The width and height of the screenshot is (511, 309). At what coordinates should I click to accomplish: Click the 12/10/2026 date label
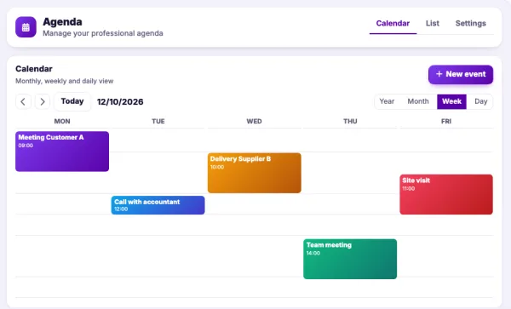[x=120, y=102]
